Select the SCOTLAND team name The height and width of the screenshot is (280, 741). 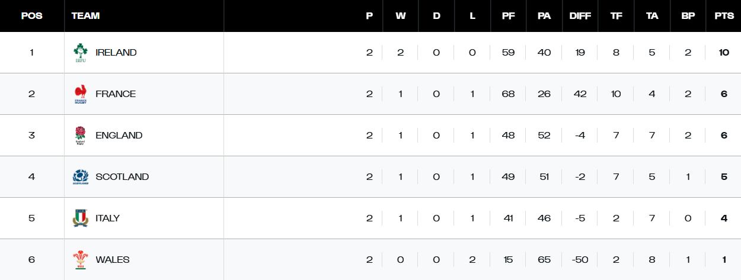[122, 177]
